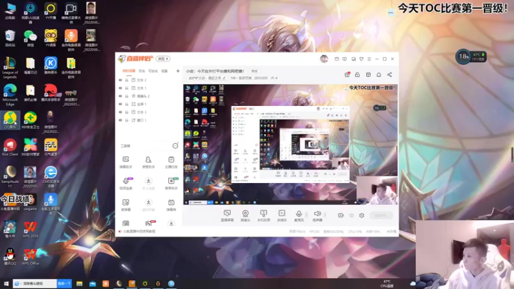
Task: Open Microsoft Edge desktop shortcut
Action: (x=10, y=94)
